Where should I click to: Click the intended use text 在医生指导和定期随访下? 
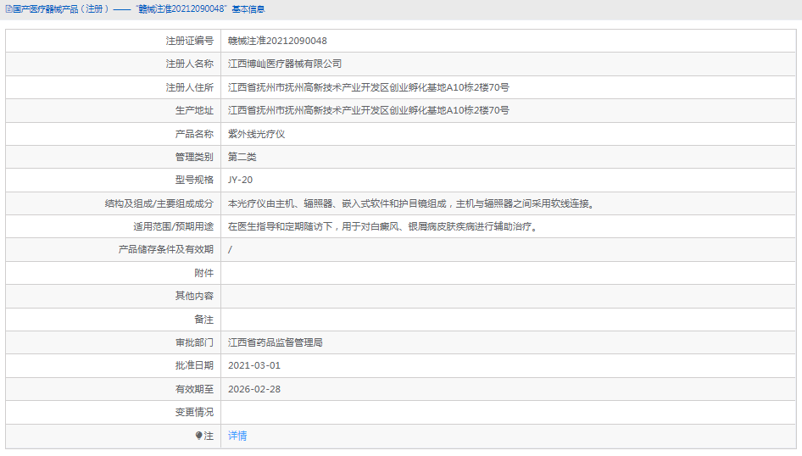coord(383,226)
